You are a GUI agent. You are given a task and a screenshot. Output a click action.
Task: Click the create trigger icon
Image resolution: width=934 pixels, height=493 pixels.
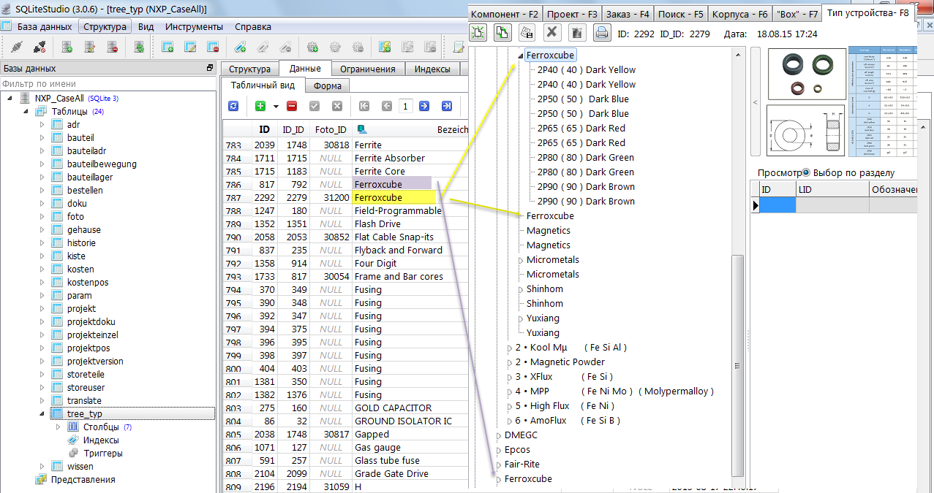312,47
